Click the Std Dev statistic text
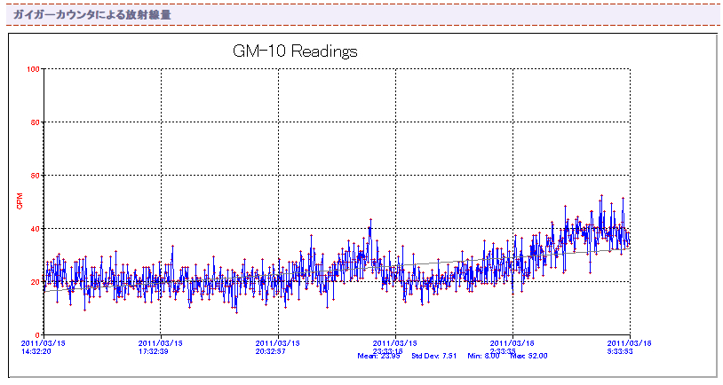The height and width of the screenshot is (385, 723). 434,356
